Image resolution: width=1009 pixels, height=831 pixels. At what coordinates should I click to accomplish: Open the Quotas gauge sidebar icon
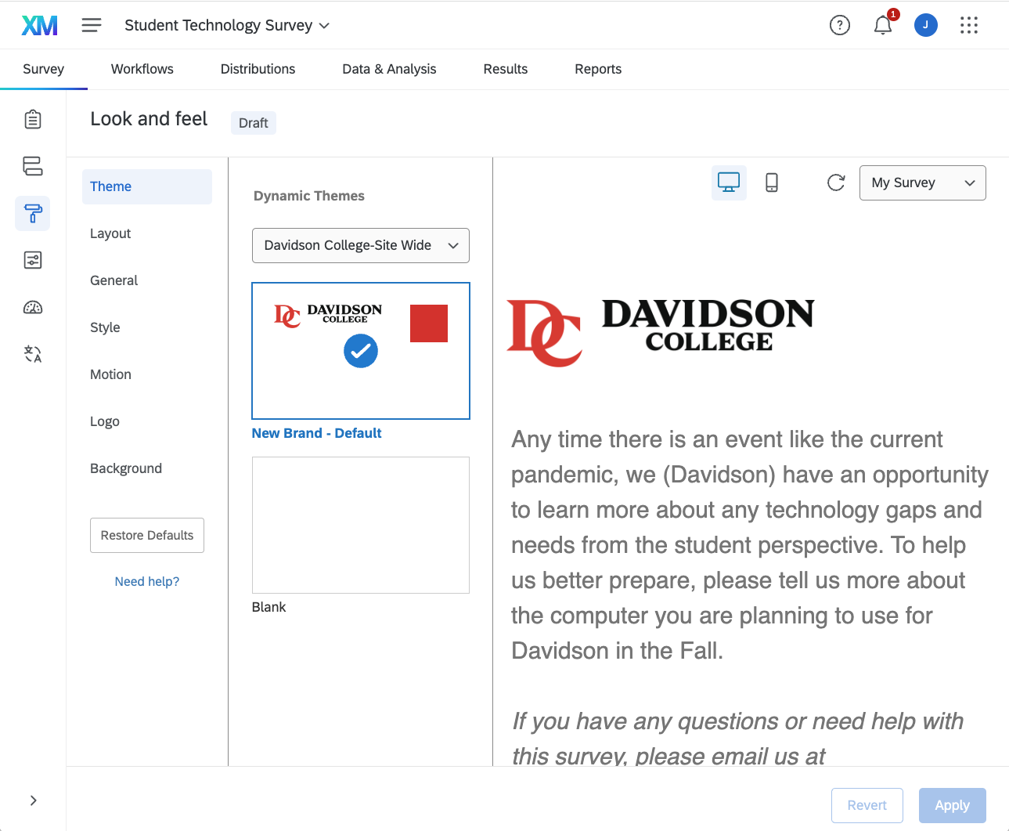33,307
